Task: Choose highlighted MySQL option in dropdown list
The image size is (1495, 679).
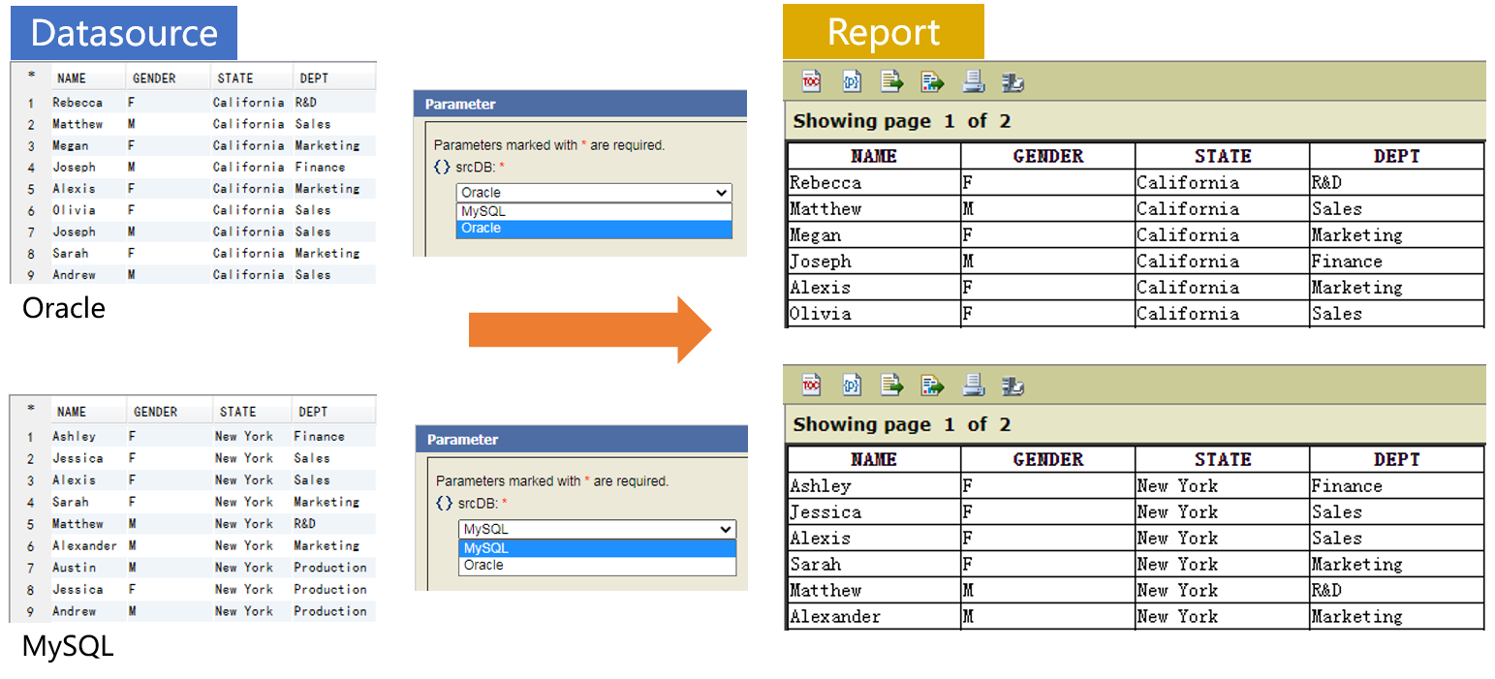Action: [x=597, y=548]
